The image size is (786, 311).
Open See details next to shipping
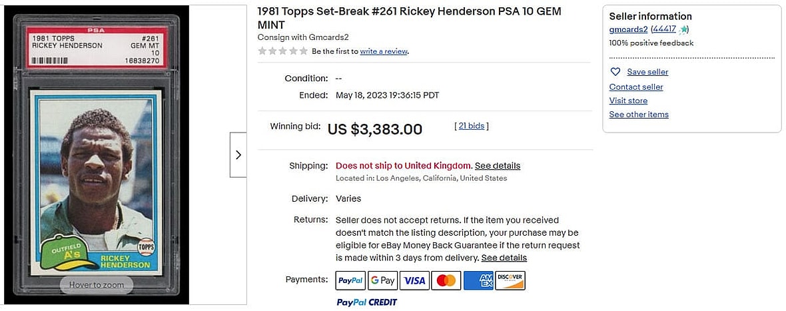click(498, 166)
